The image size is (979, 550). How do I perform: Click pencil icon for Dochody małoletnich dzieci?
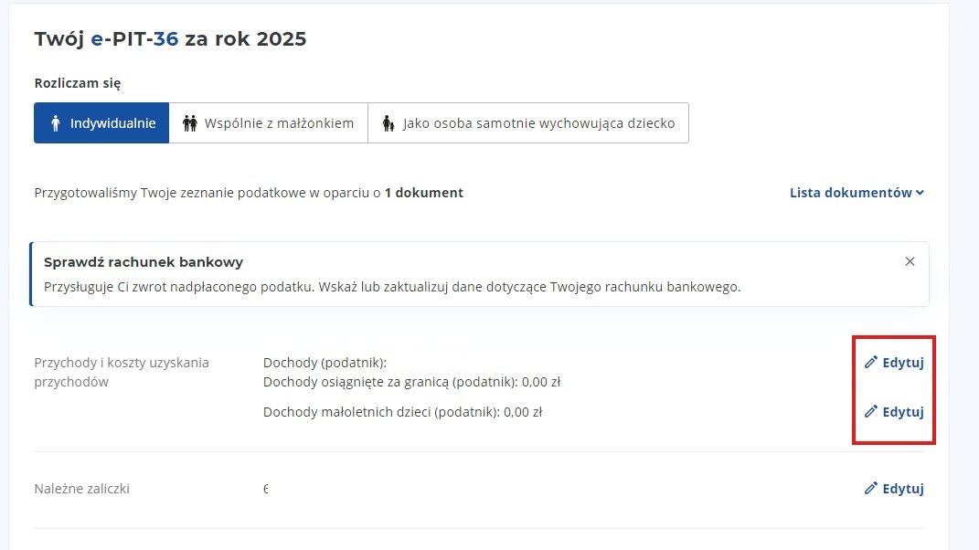(x=870, y=412)
